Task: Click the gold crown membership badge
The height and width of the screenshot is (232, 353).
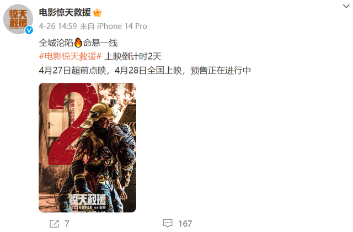Action: [x=97, y=12]
